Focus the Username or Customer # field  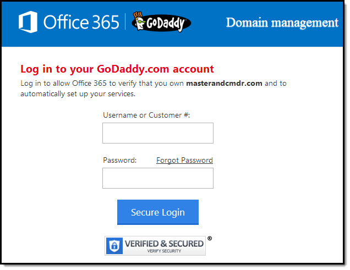(x=158, y=133)
